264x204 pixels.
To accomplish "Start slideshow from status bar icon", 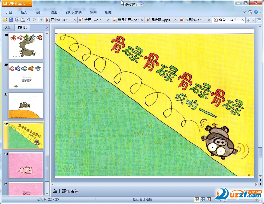I will [x=209, y=199].
